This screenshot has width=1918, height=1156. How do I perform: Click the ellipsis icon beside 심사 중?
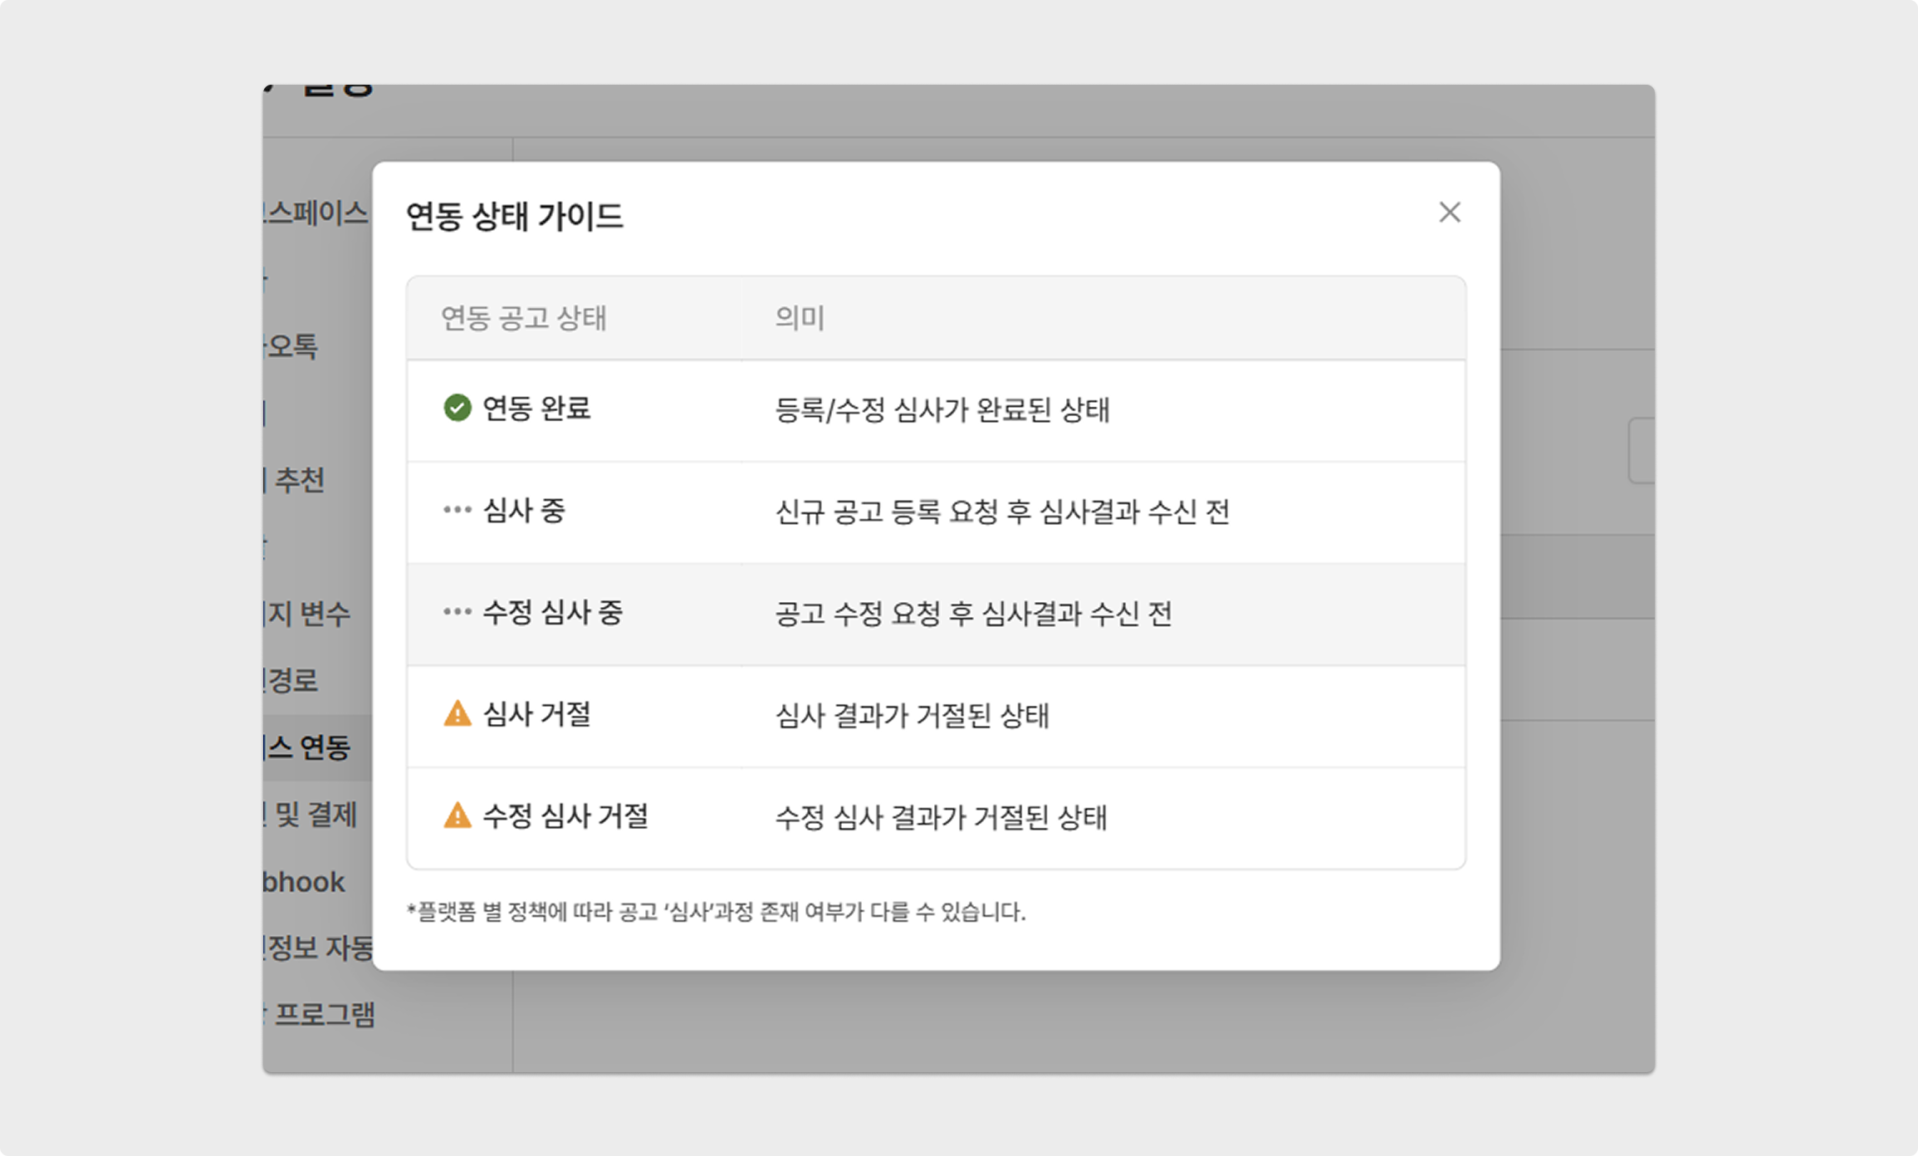(x=457, y=510)
